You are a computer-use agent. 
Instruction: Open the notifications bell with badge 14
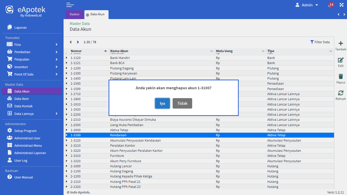(330, 5)
